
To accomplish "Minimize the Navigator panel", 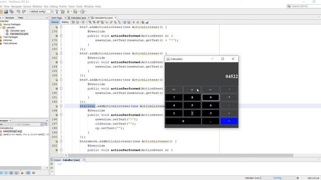I will 47,120.
